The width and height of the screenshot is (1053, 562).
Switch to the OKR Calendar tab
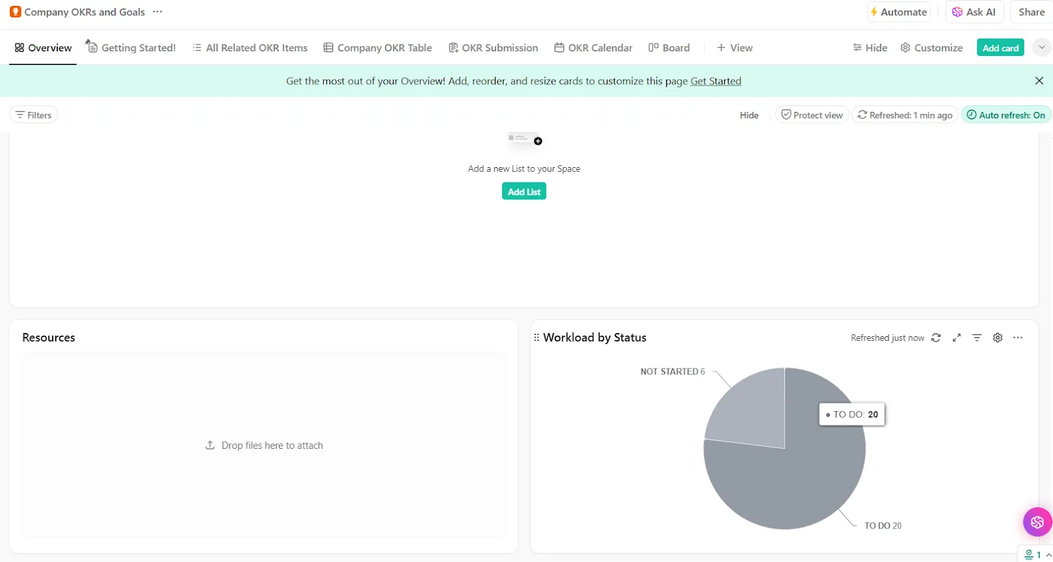593,48
